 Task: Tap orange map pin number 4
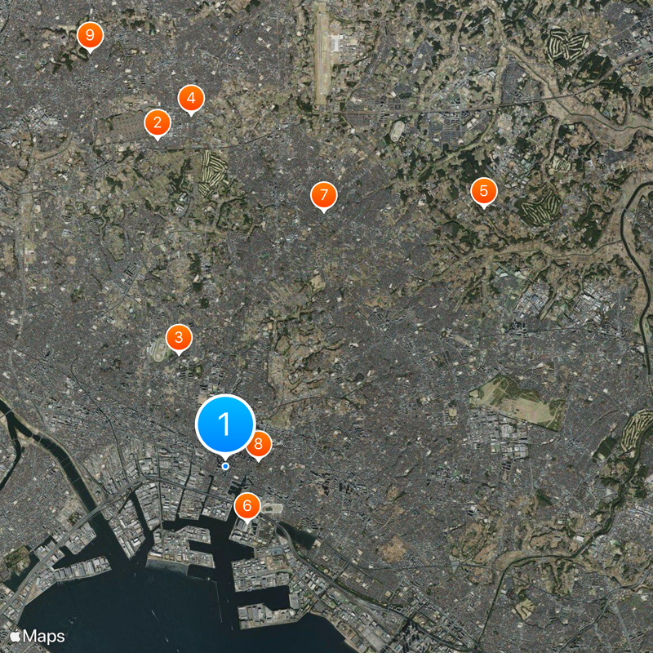tap(191, 98)
